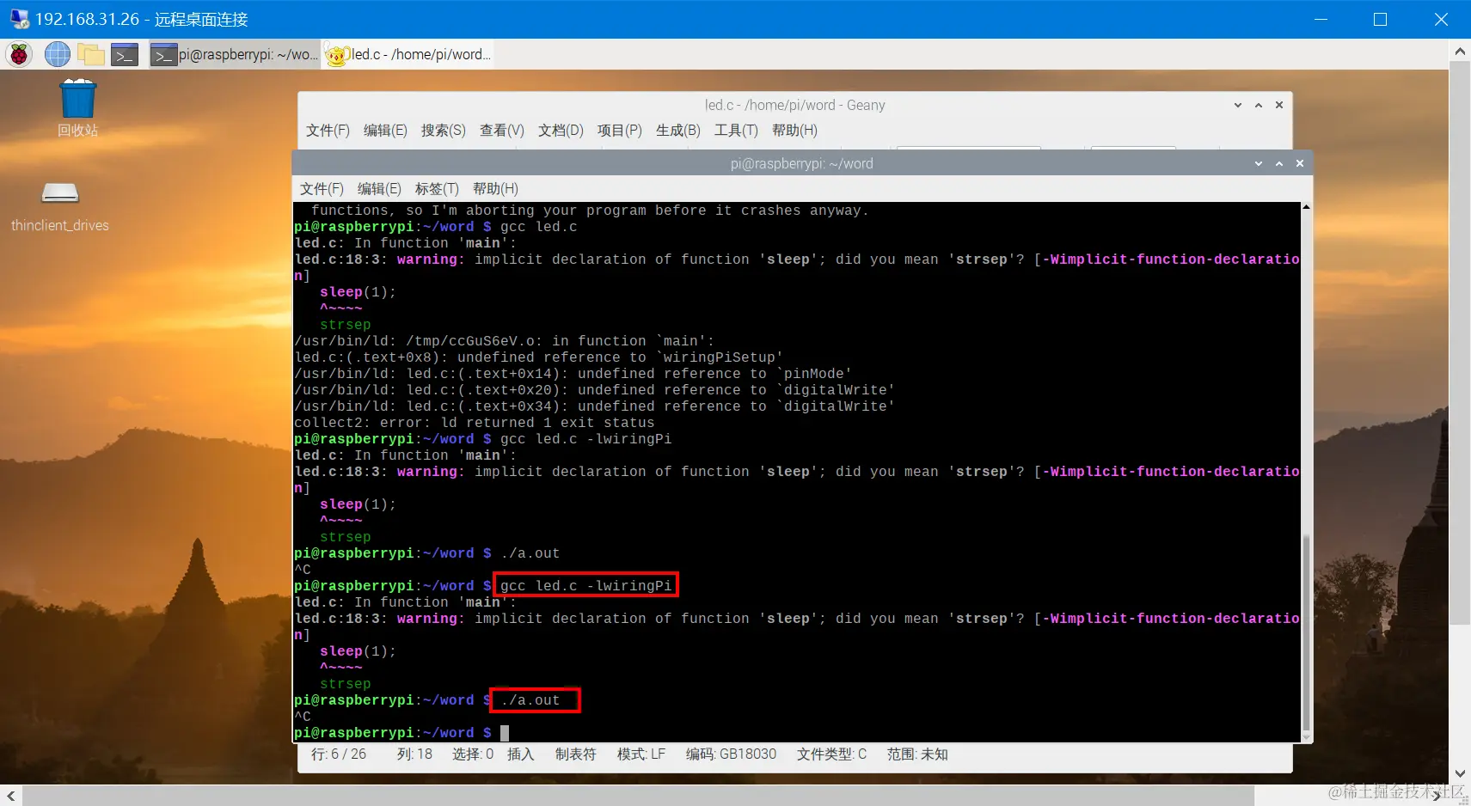Viewport: 1471px width, 806px height.
Task: Open Geany's 项目(P) project menu
Action: (x=619, y=130)
